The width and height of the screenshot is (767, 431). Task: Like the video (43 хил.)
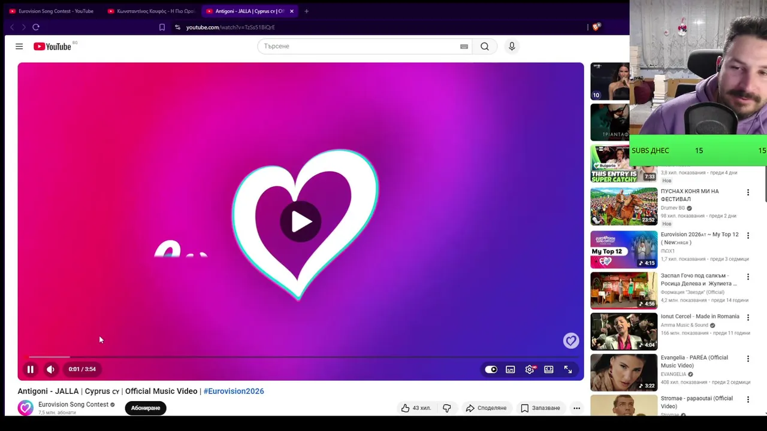click(416, 408)
